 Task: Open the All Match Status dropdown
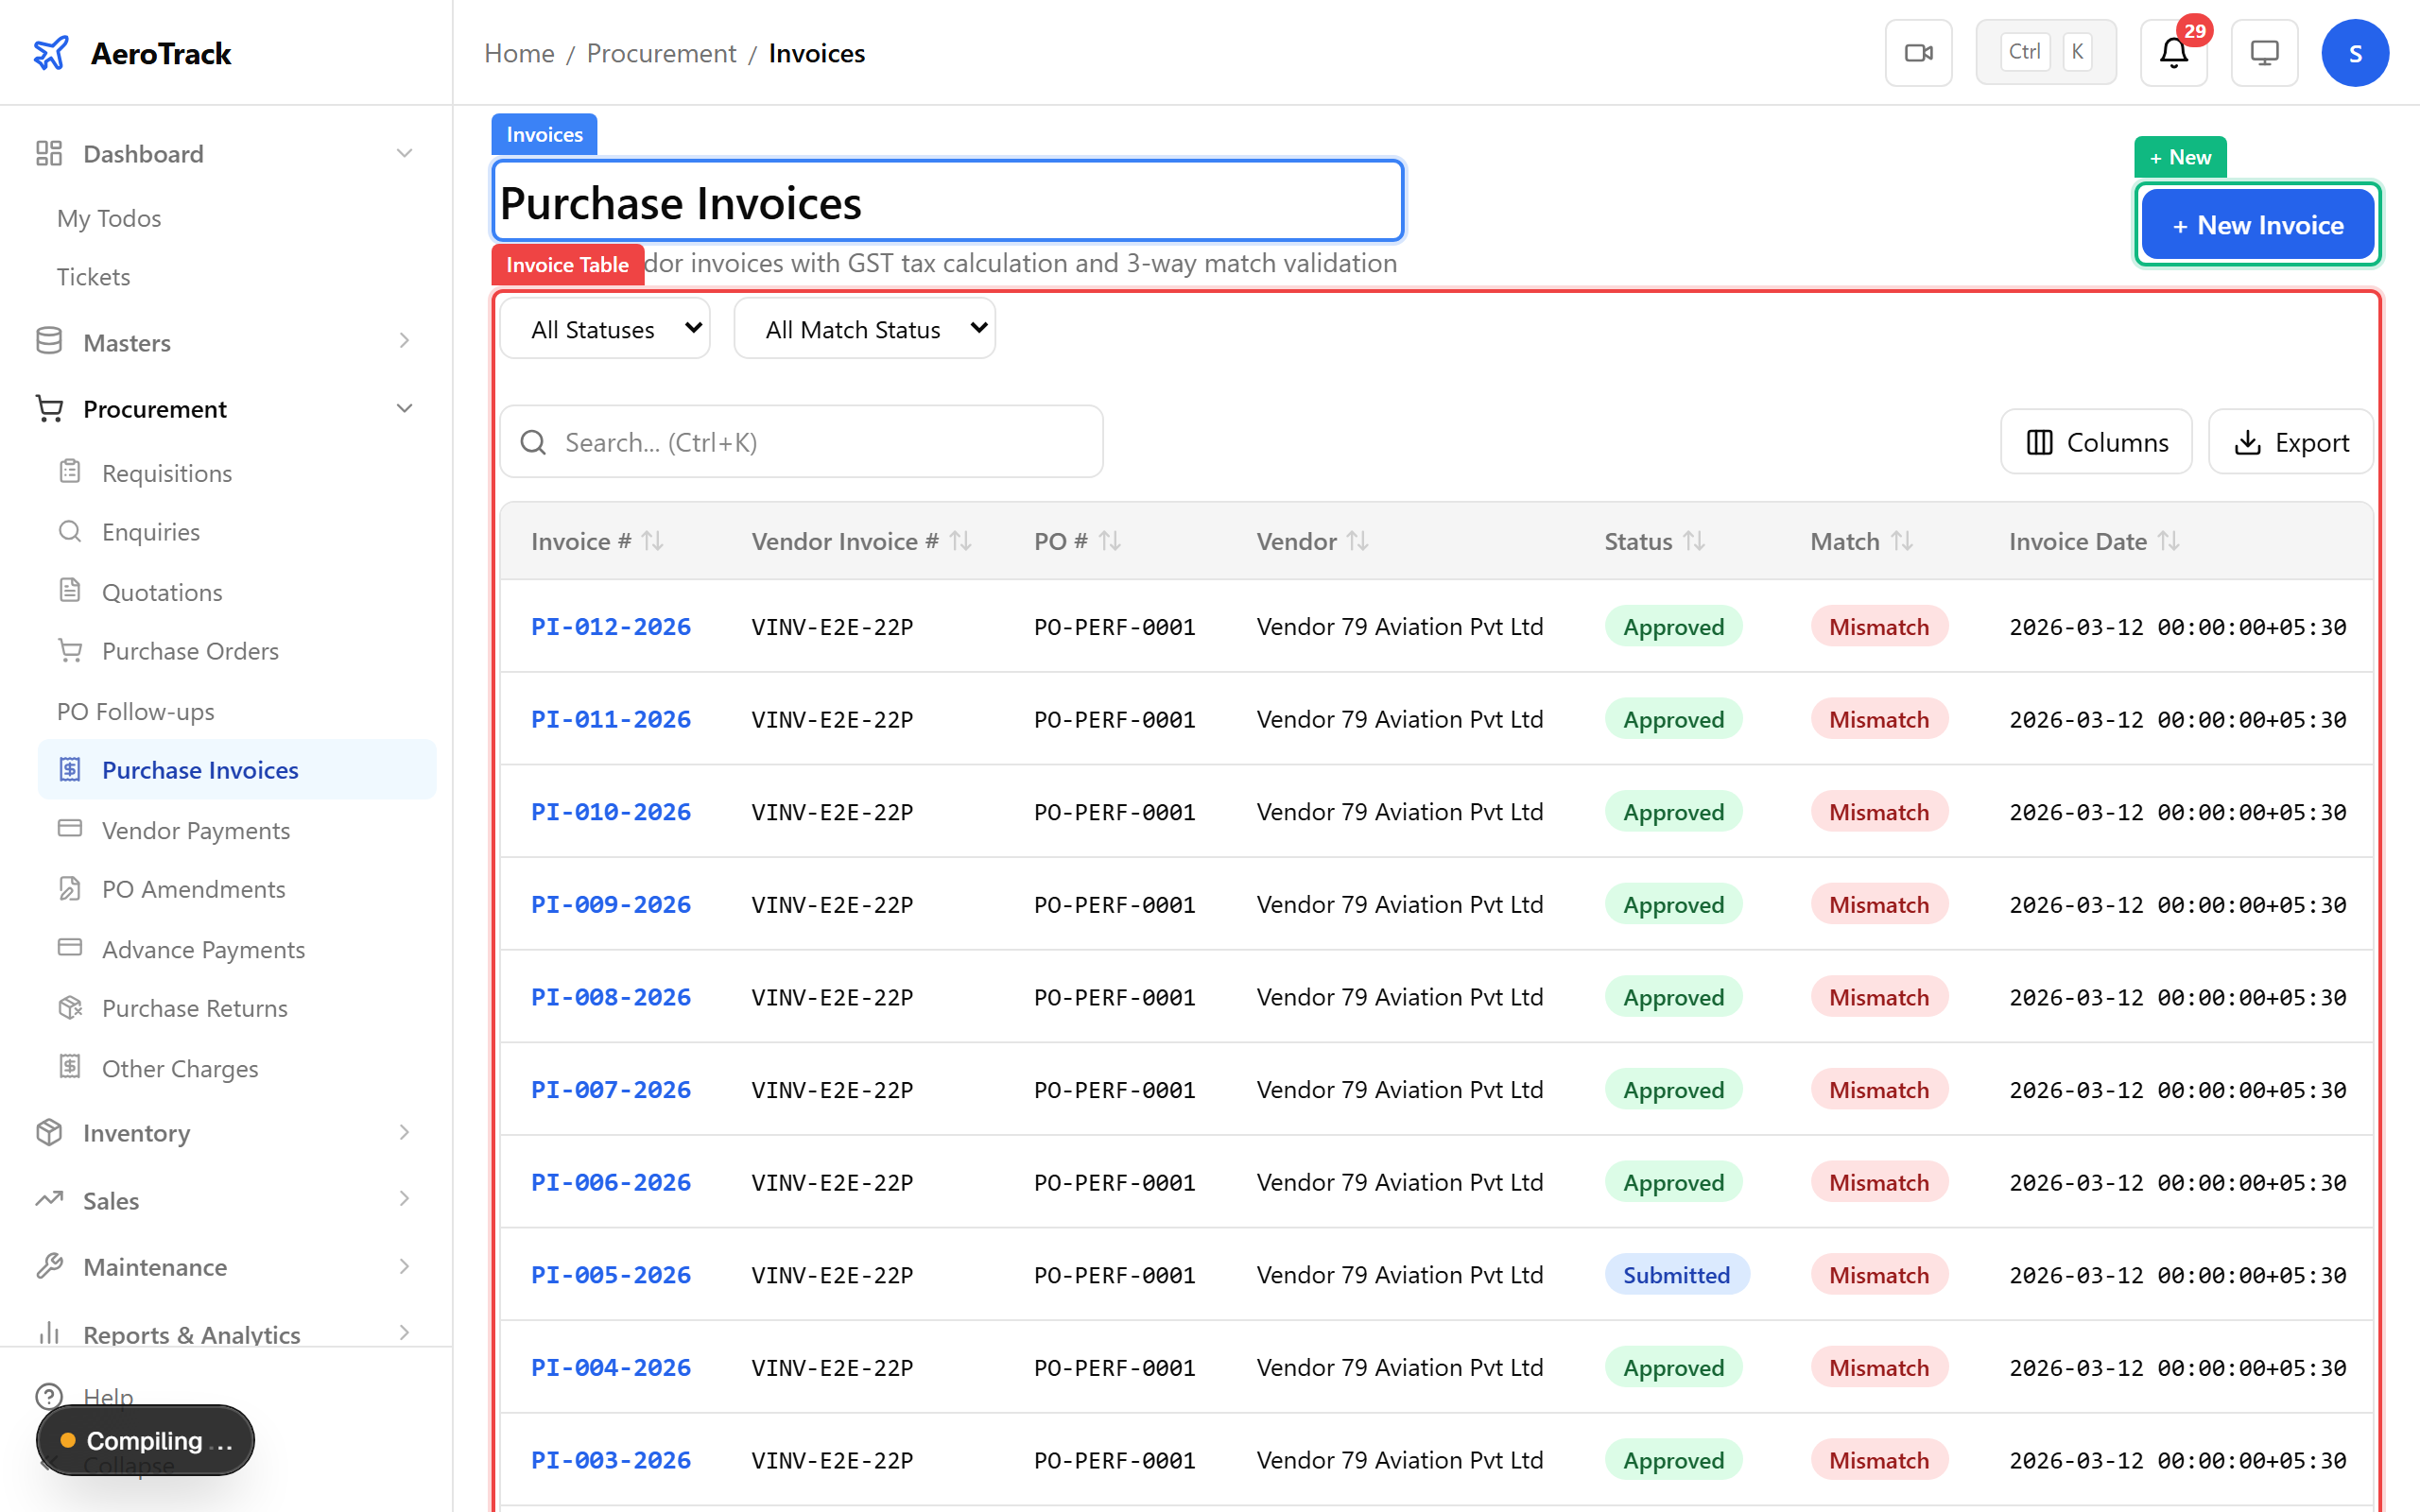[864, 328]
